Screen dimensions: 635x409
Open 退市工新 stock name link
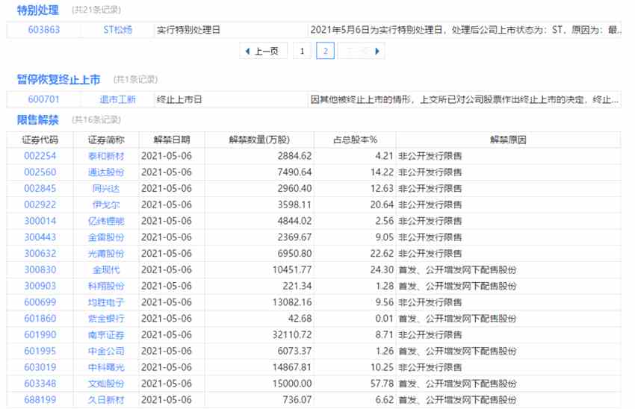coord(117,99)
